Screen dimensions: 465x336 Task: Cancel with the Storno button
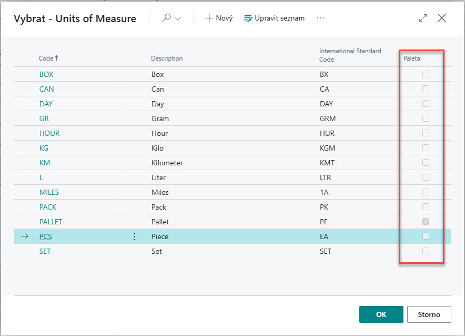click(429, 314)
